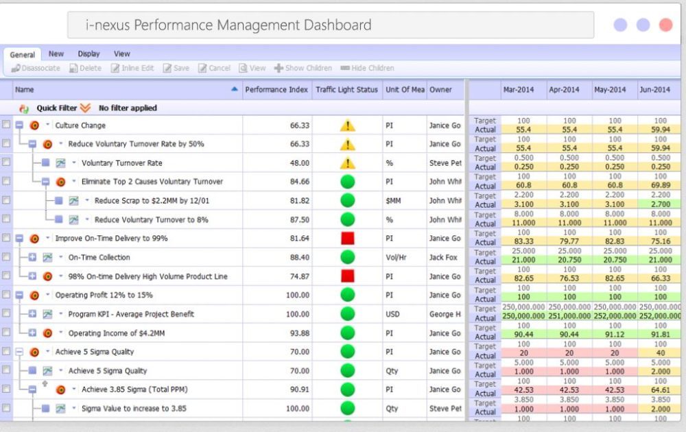Click the target icon beside Culture Change
Screen dimensions: 686x432
(x=34, y=125)
